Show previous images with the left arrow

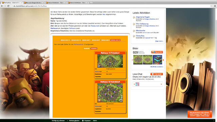pos(132,60)
